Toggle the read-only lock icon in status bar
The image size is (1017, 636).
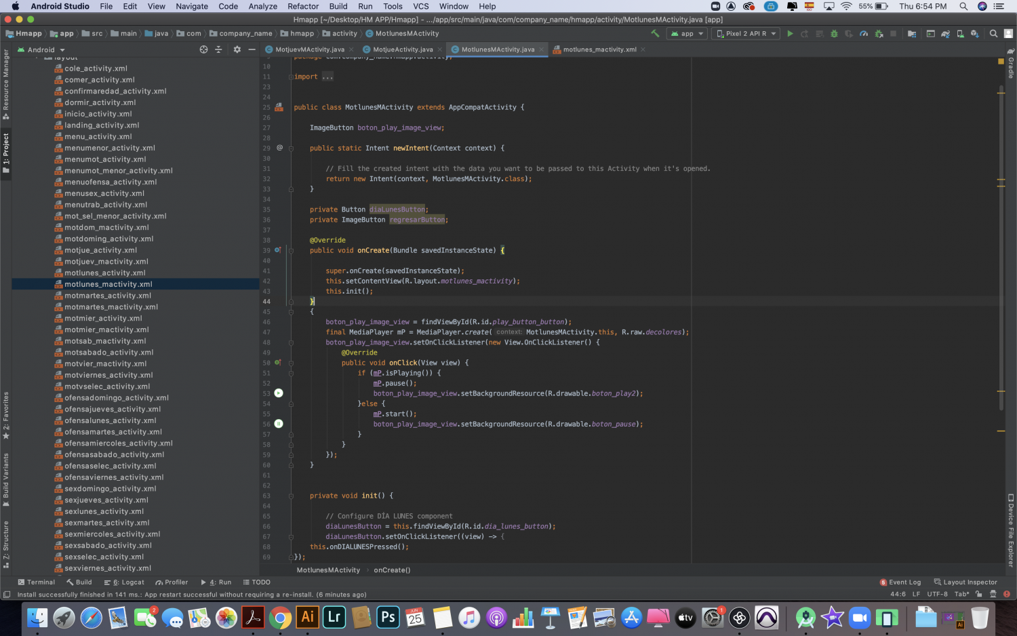click(x=978, y=594)
